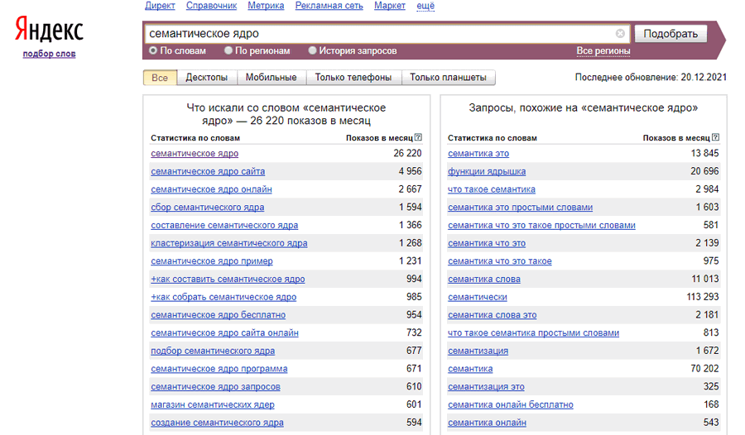This screenshot has height=435, width=745.
Task: Expand the 'ещё' menu in top navigation
Action: point(425,6)
